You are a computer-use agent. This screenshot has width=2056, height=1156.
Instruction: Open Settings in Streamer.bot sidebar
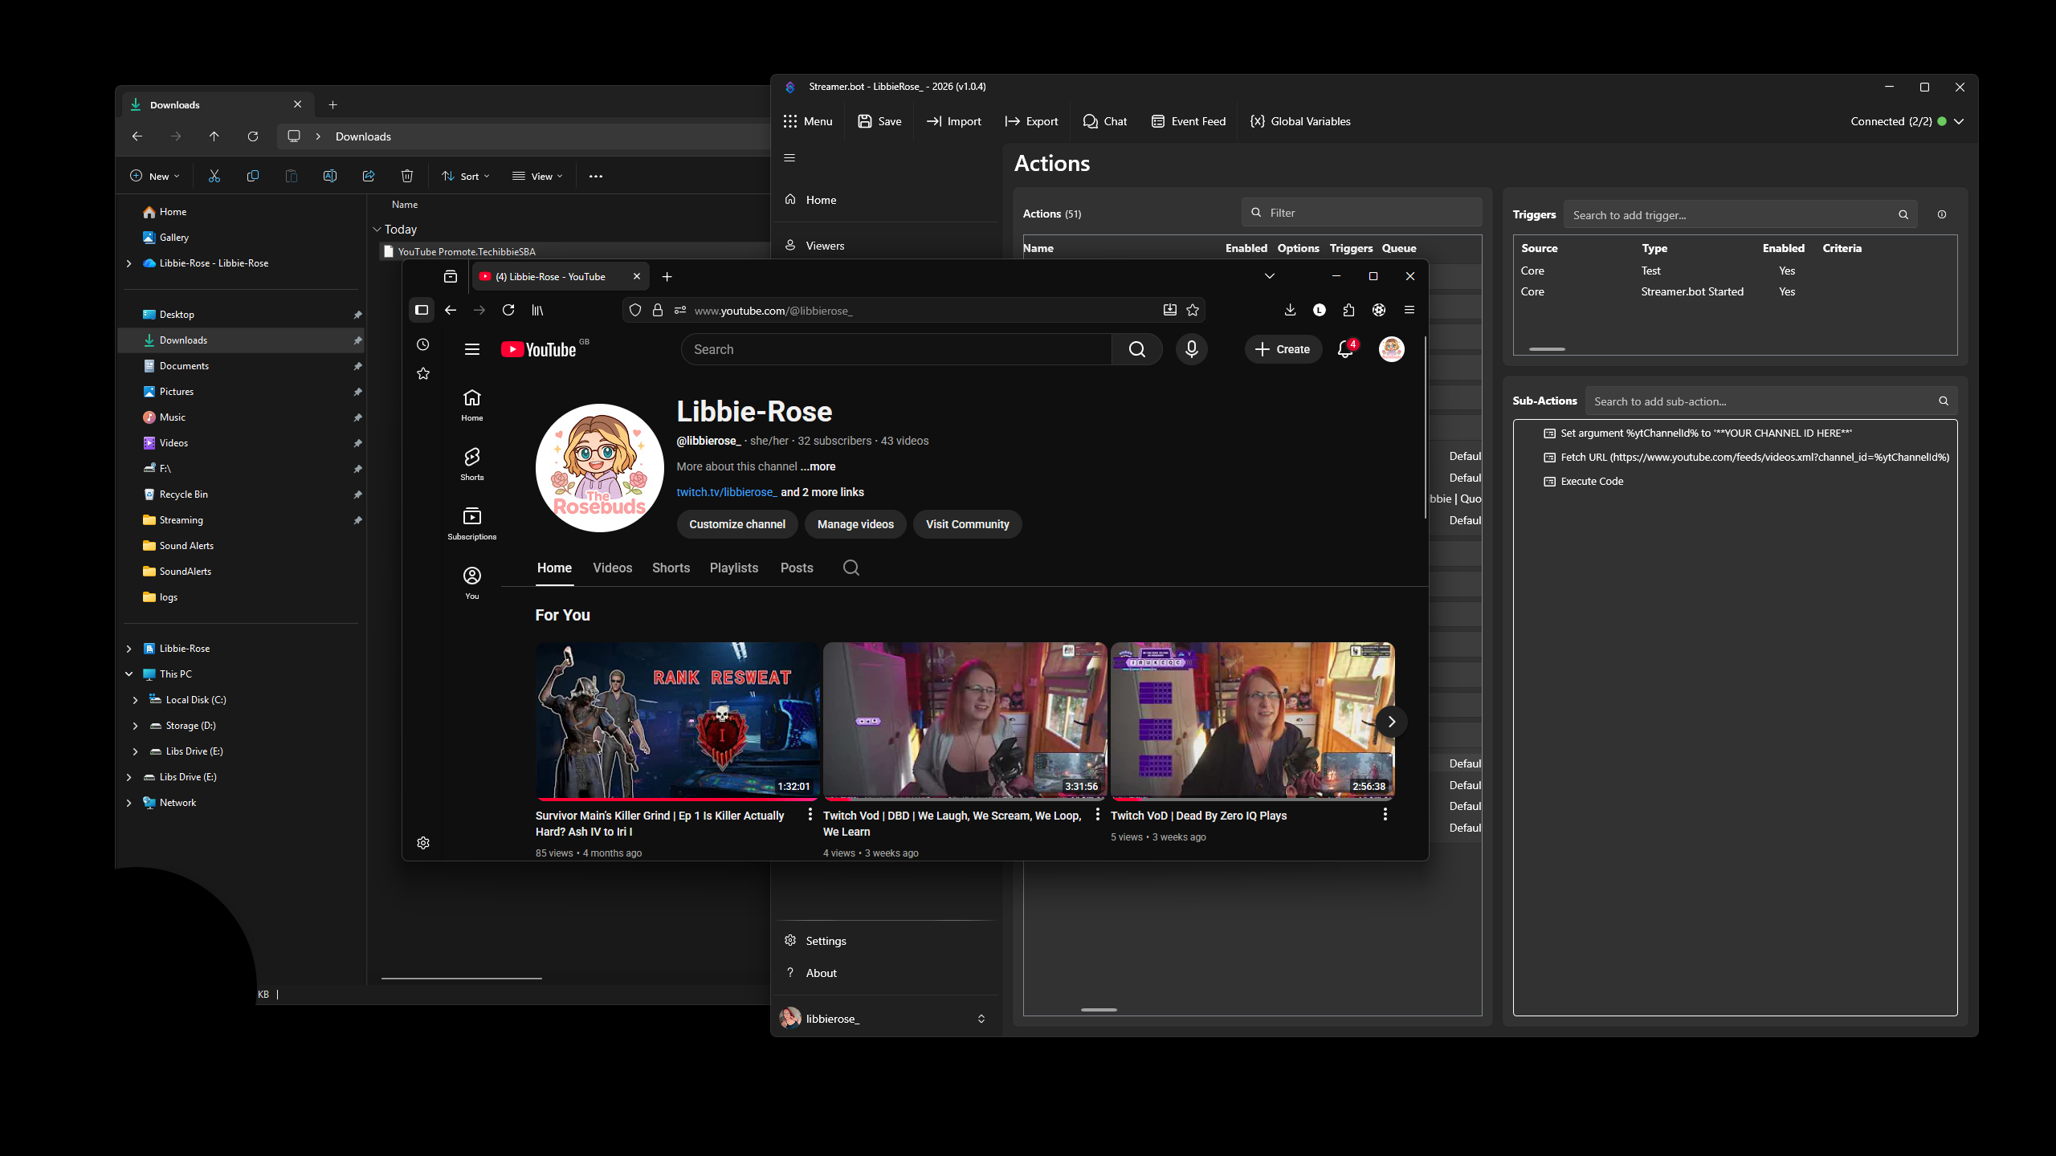click(x=826, y=941)
